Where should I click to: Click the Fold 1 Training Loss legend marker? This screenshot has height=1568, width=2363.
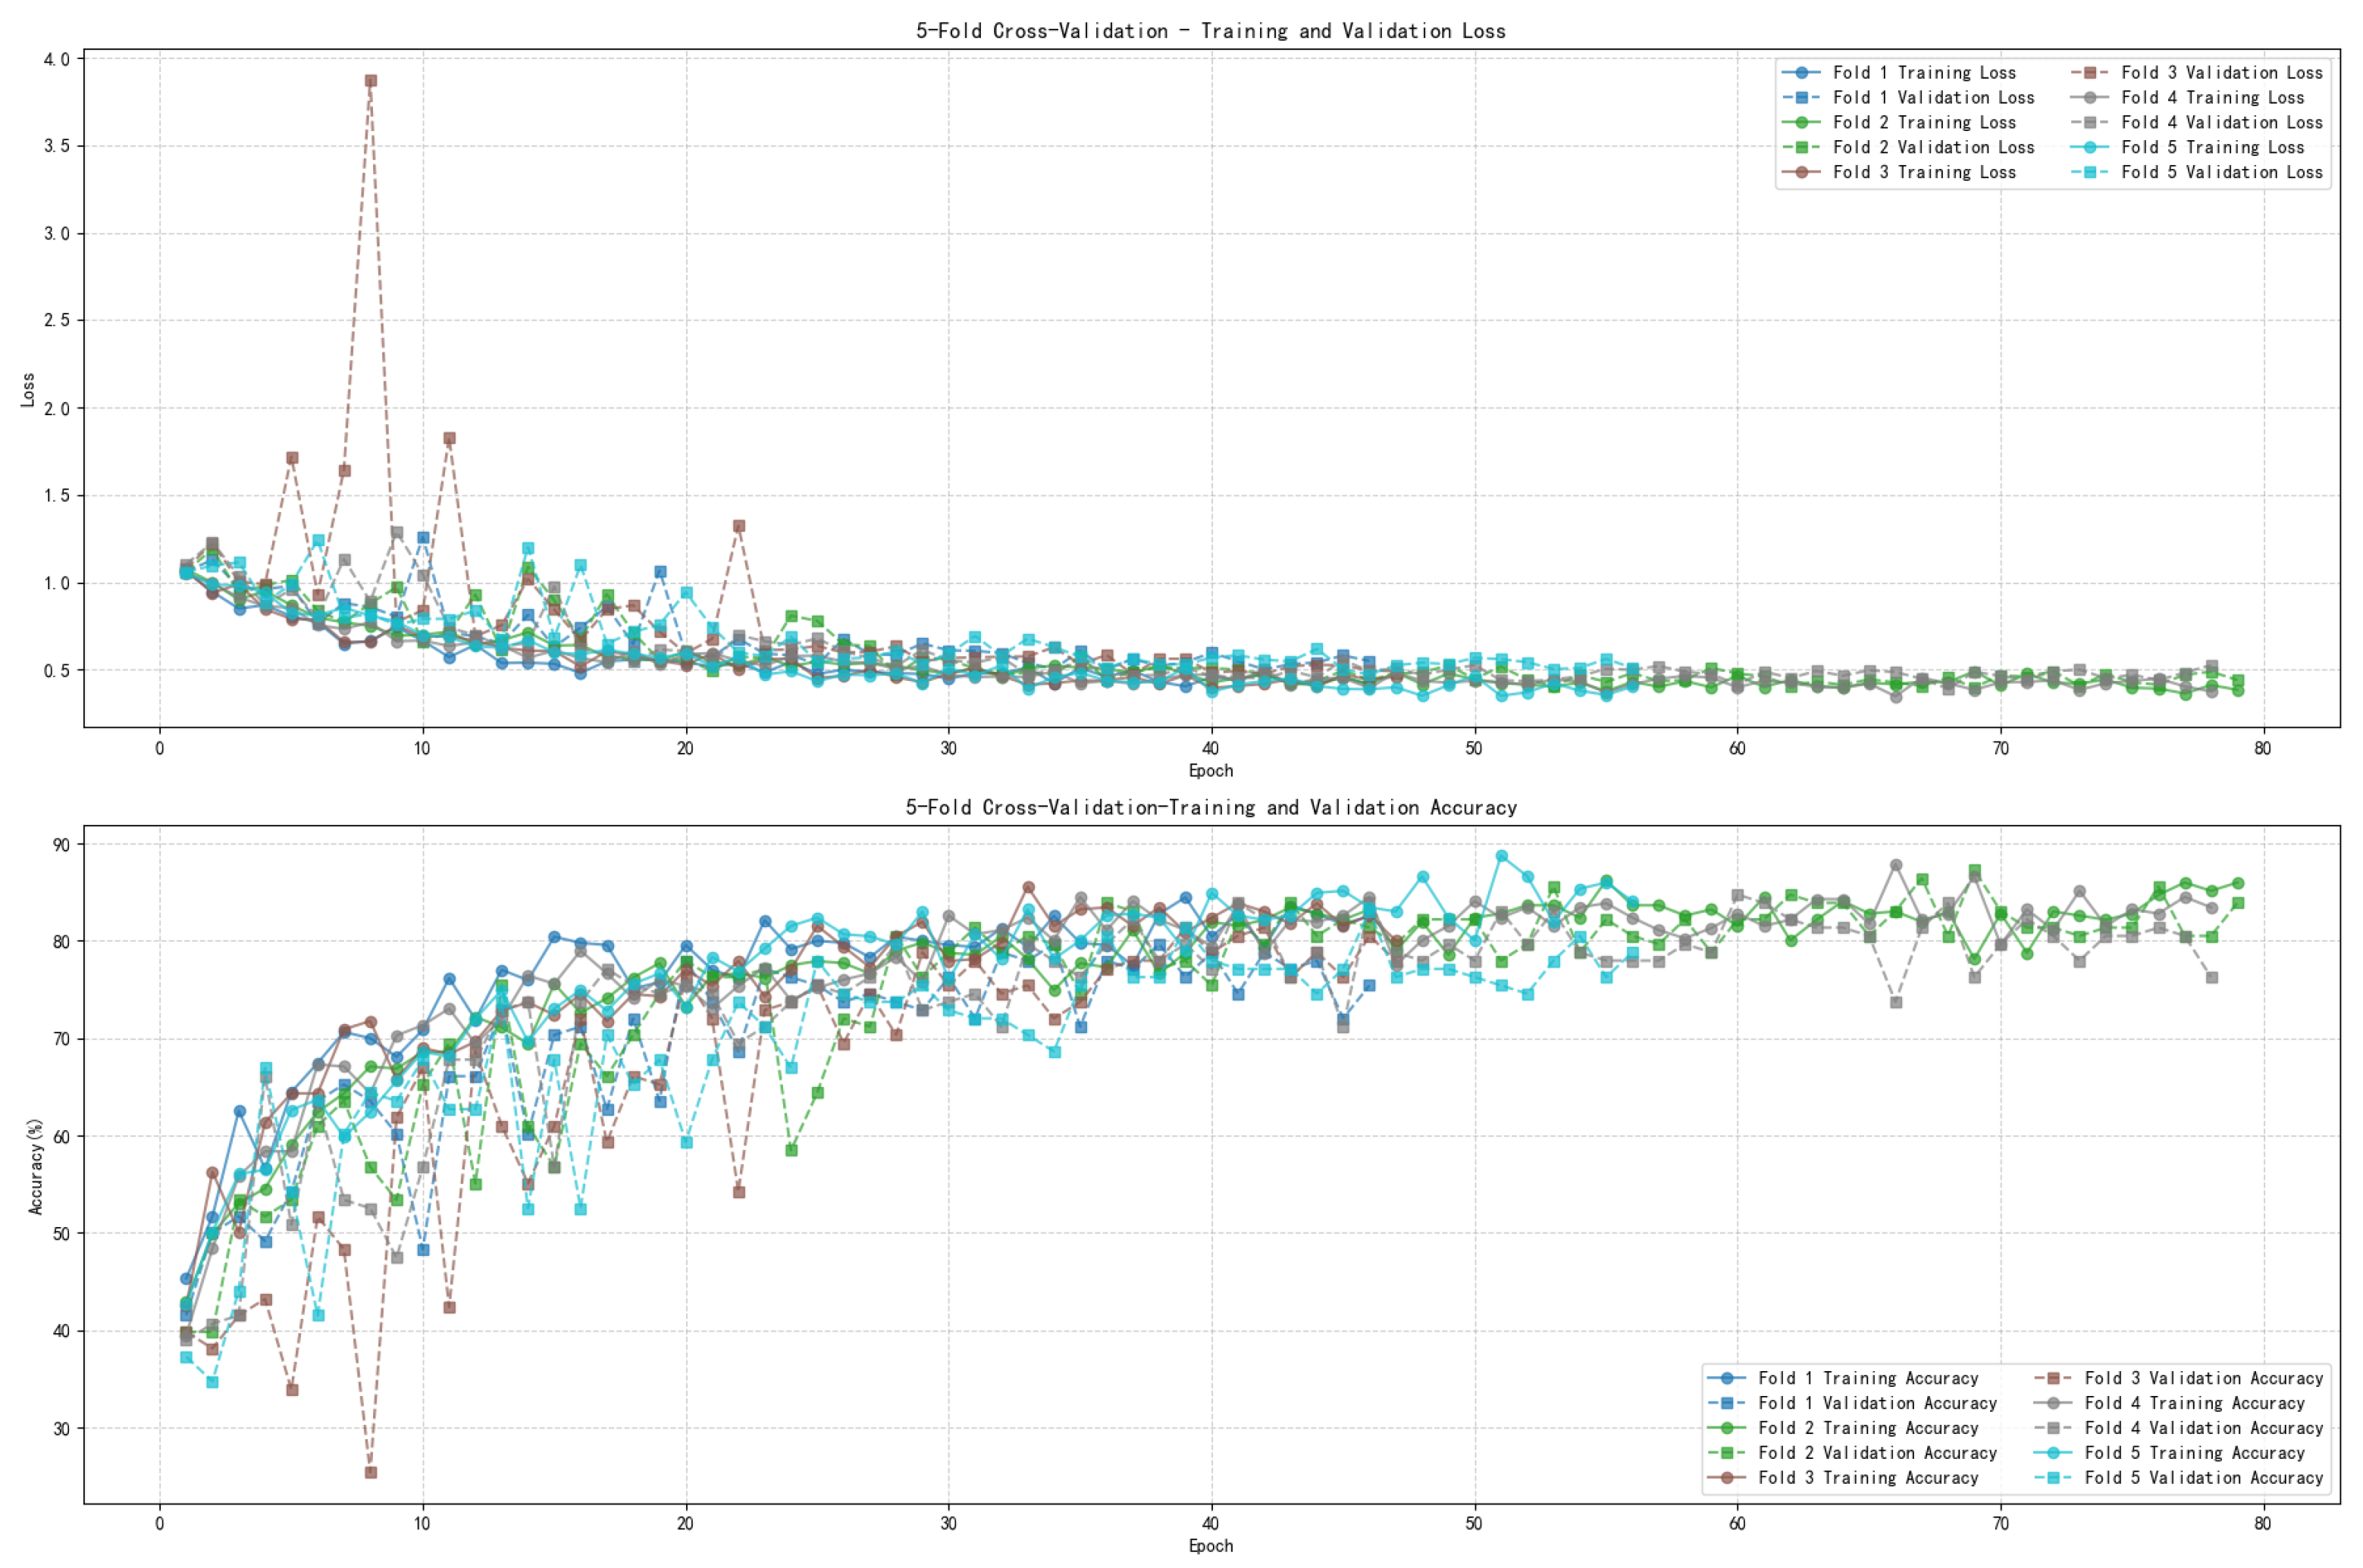(x=1801, y=72)
